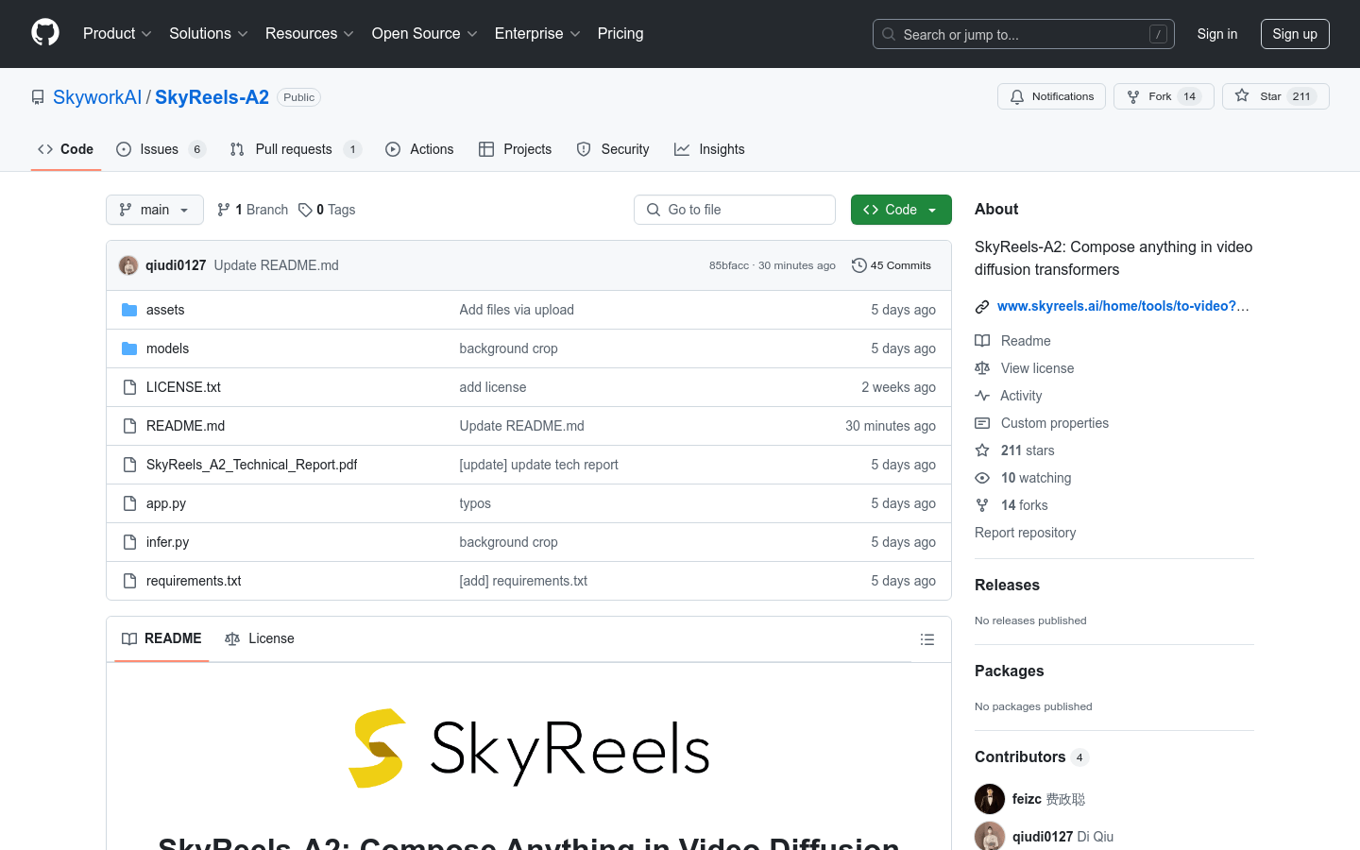Screen dimensions: 1360x850
Task: Click the '[update] update tech report' commit message
Action: click(538, 465)
